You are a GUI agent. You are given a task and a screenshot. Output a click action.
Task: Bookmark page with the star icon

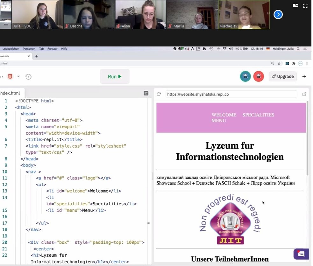(279, 64)
